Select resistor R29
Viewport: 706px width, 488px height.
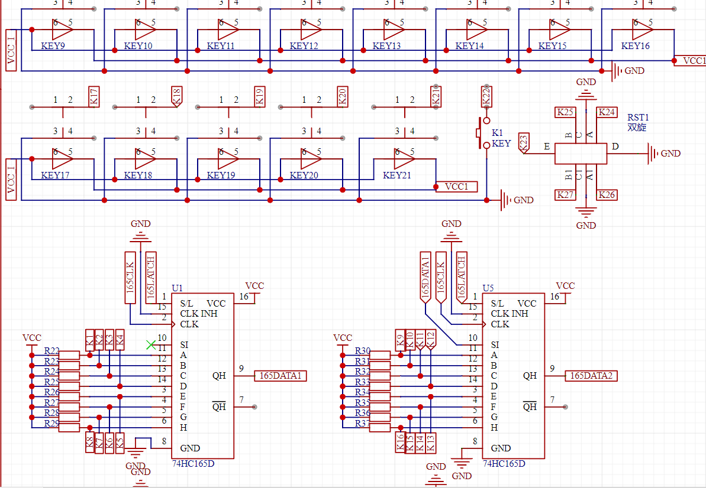[x=69, y=428]
